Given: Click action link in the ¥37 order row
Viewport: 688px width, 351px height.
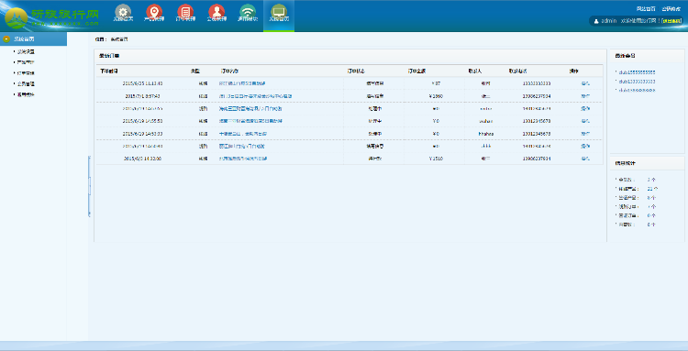Looking at the screenshot, I should [x=585, y=83].
